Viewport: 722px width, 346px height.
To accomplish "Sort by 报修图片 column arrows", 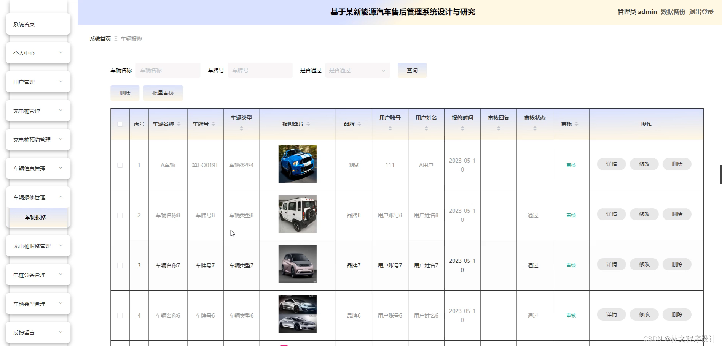I will click(x=308, y=124).
